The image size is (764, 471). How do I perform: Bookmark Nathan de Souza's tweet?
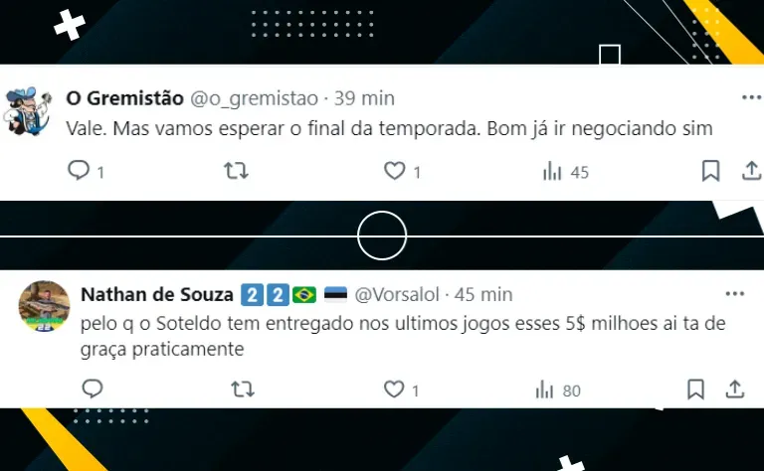[695, 390]
